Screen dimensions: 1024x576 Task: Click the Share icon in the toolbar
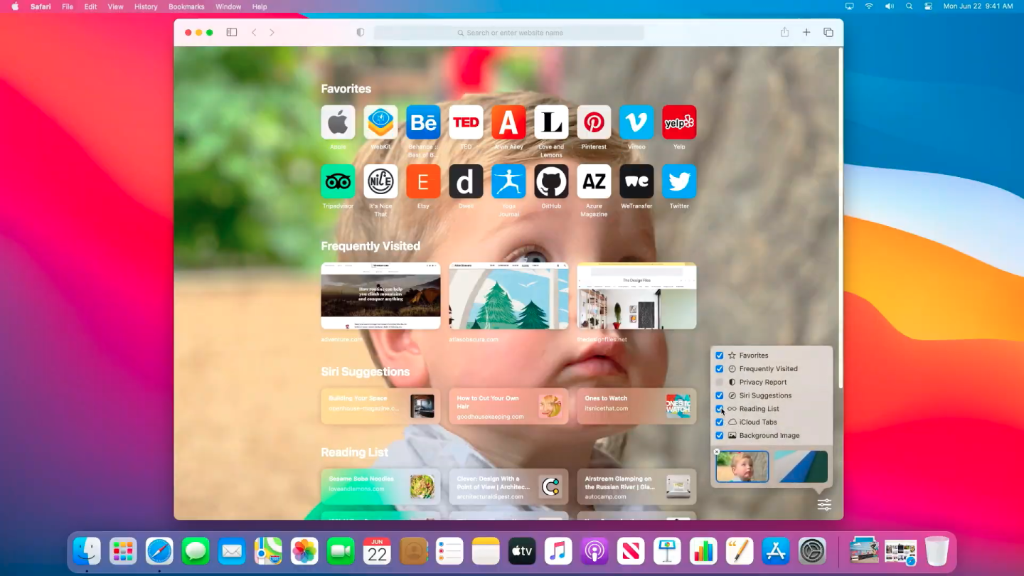784,32
